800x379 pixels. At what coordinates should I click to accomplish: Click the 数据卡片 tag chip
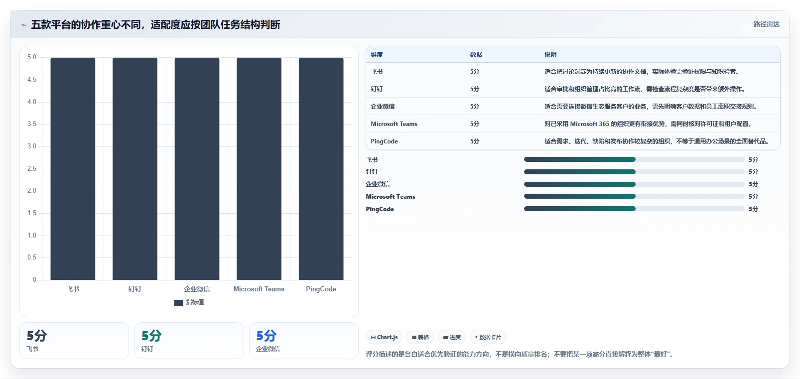pos(488,337)
